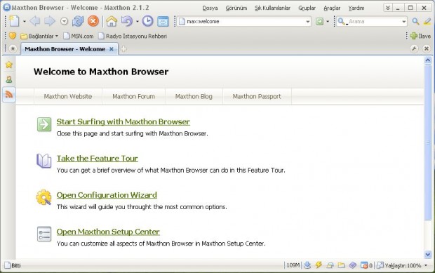Viewport: 435px width, 273px height.
Task: Click the Maxthon Passport tab
Action: tap(257, 97)
